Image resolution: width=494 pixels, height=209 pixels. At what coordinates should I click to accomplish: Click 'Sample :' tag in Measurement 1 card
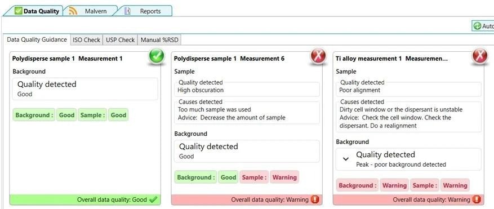[92, 115]
